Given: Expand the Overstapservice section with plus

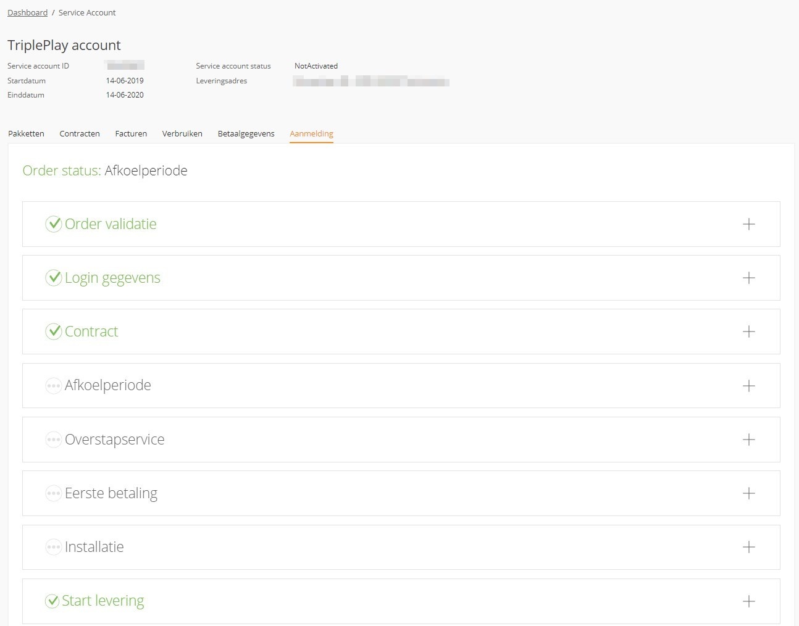Looking at the screenshot, I should (x=748, y=440).
